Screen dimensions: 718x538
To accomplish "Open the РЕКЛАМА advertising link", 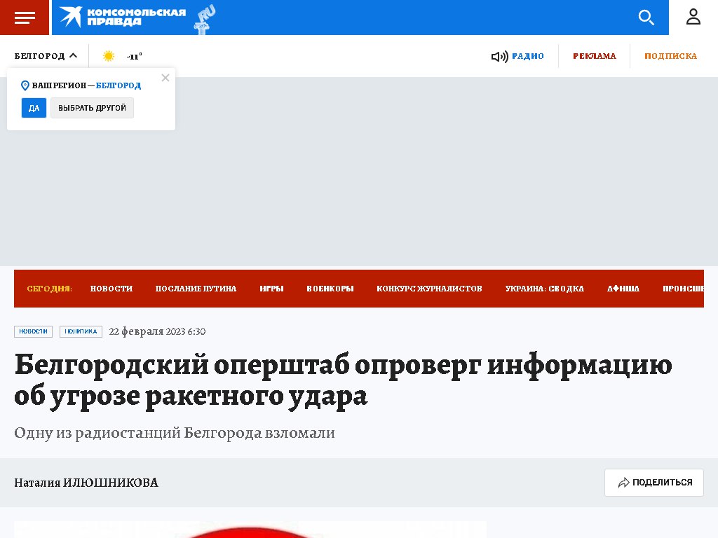I will (x=594, y=56).
